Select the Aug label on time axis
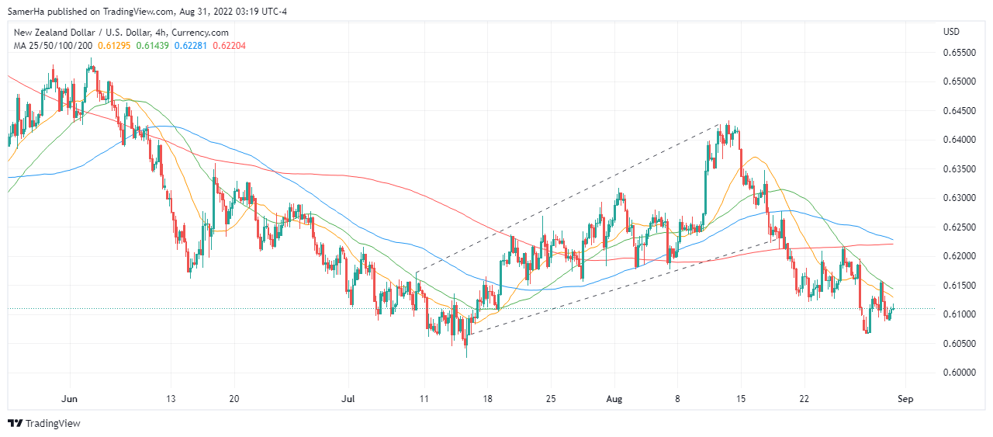This screenshot has width=993, height=437. (614, 399)
